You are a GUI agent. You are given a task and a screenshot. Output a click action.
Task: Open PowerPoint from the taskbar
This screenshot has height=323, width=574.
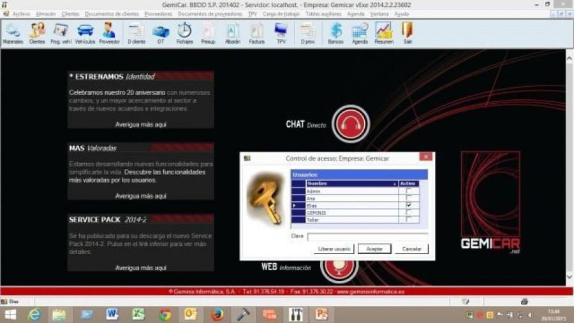click(321, 315)
